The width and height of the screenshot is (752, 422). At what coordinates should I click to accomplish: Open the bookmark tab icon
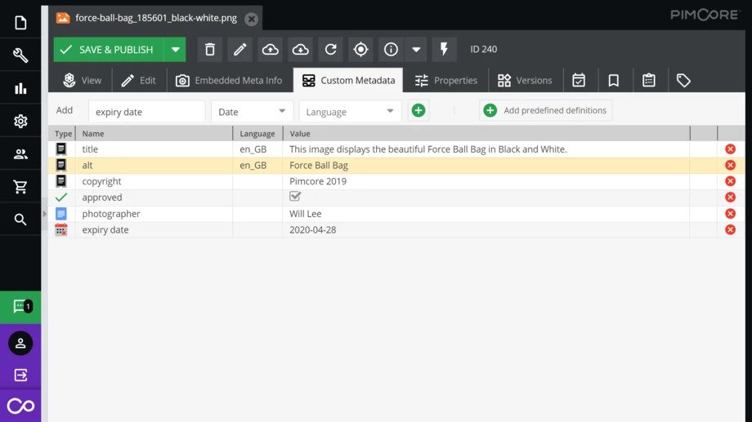click(x=613, y=80)
